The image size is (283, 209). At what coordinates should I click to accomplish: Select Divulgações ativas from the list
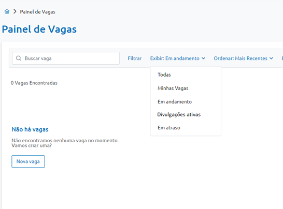(x=179, y=115)
